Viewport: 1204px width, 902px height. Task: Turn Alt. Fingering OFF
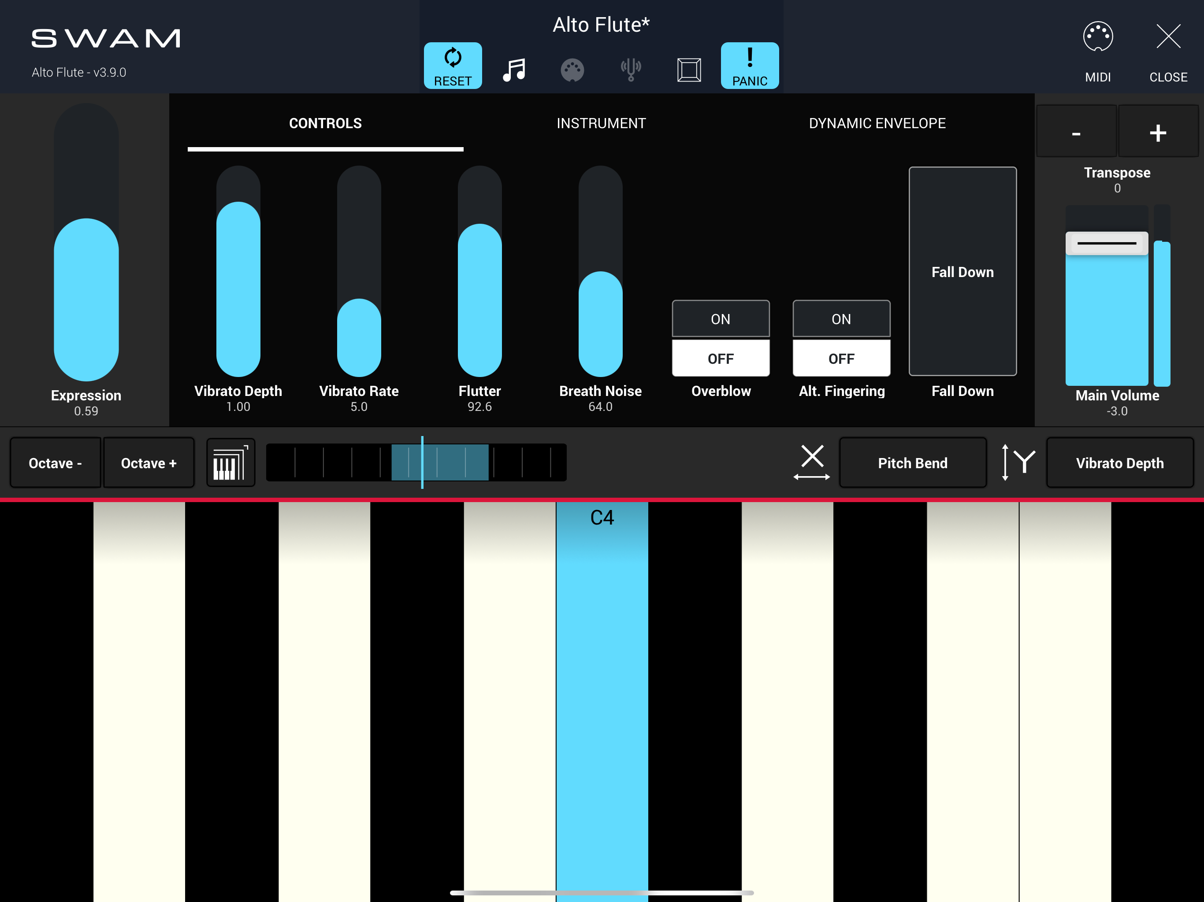[x=841, y=358]
